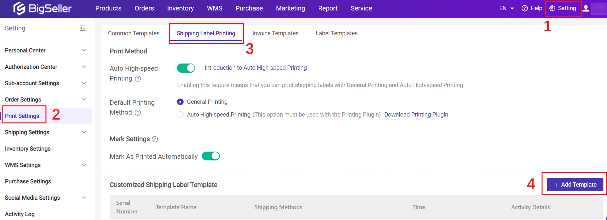Click help icon beside Auto High-speed Printing
The image size is (607, 220).
[138, 79]
